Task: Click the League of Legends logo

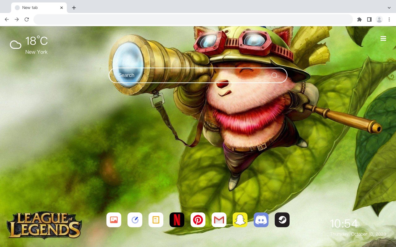Action: click(44, 225)
